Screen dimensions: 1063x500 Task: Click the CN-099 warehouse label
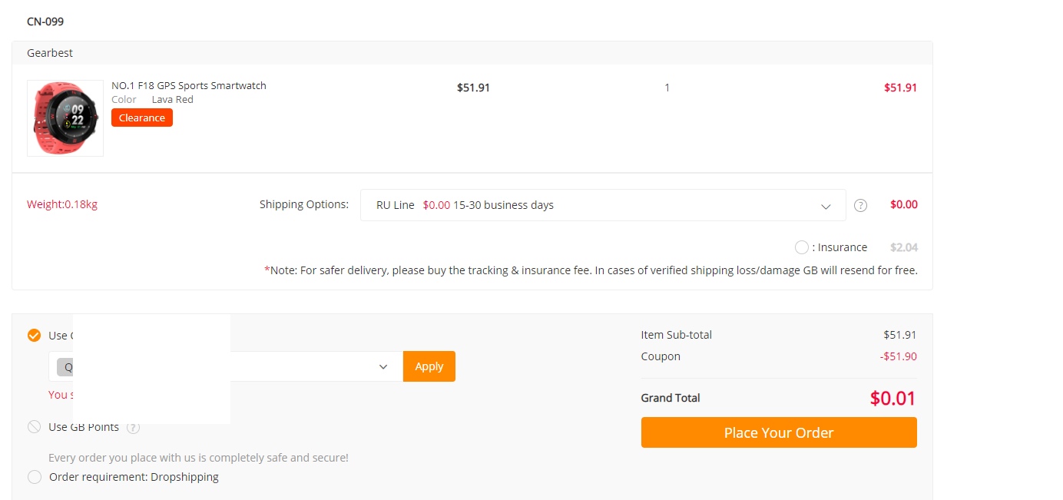pos(45,22)
